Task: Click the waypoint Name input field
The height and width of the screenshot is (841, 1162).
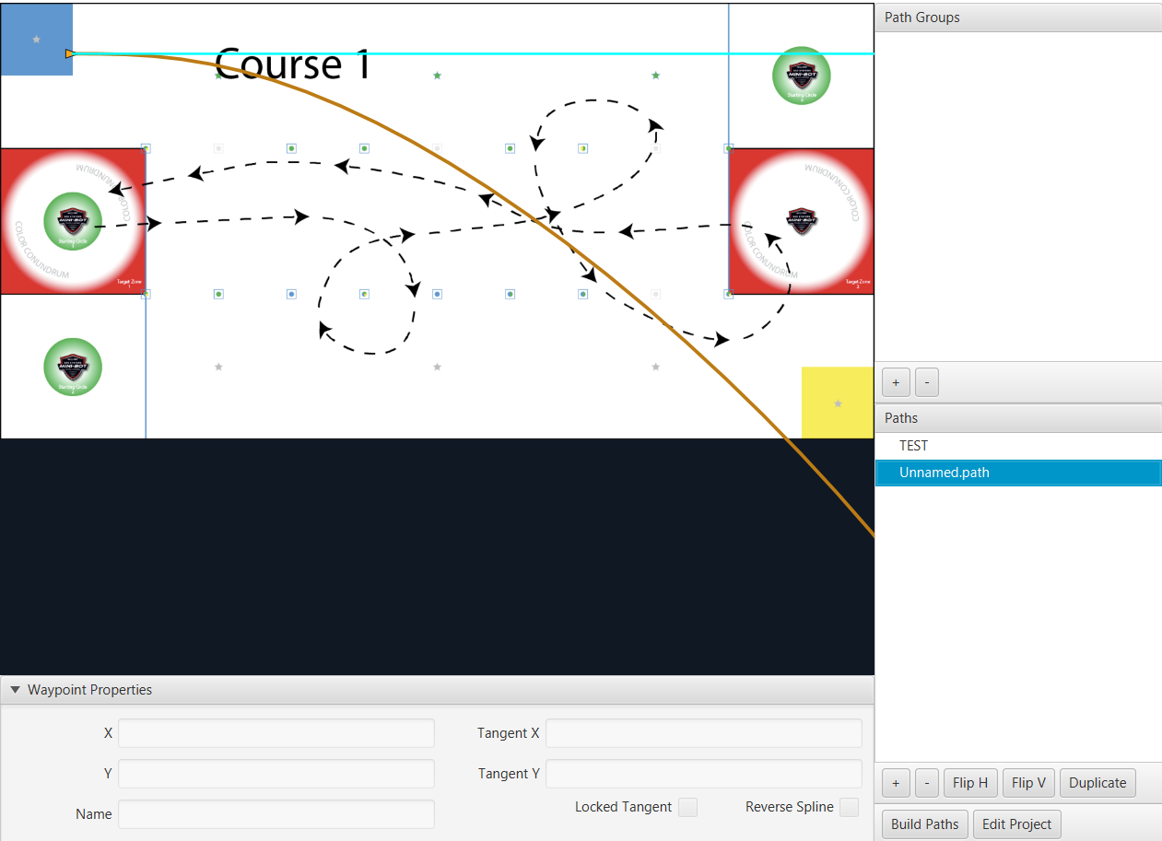Action: 276,814
